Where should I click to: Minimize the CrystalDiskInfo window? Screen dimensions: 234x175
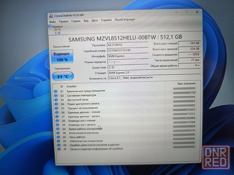tap(176, 12)
